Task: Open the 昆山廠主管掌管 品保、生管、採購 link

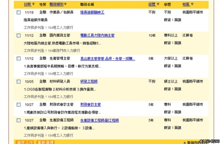Action: (x=108, y=59)
